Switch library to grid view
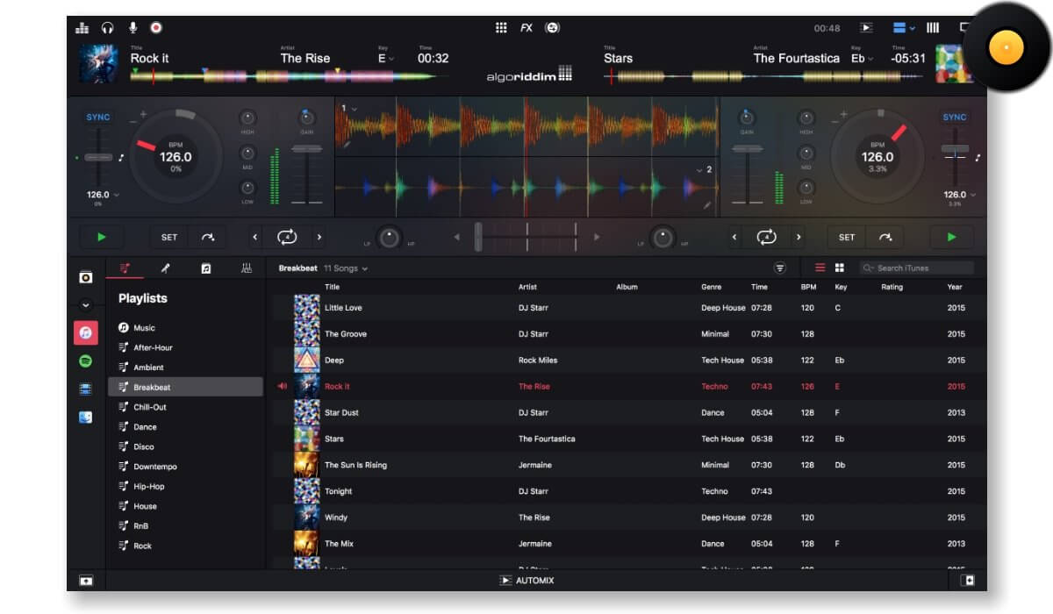The height and width of the screenshot is (614, 1053). (x=839, y=268)
